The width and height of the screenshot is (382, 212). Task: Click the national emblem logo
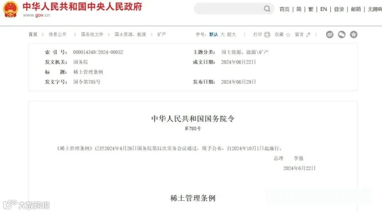11,9
